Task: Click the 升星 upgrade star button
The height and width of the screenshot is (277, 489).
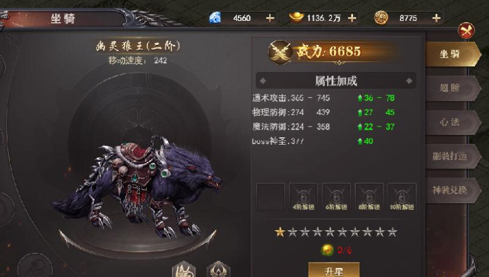Action: coord(333,270)
